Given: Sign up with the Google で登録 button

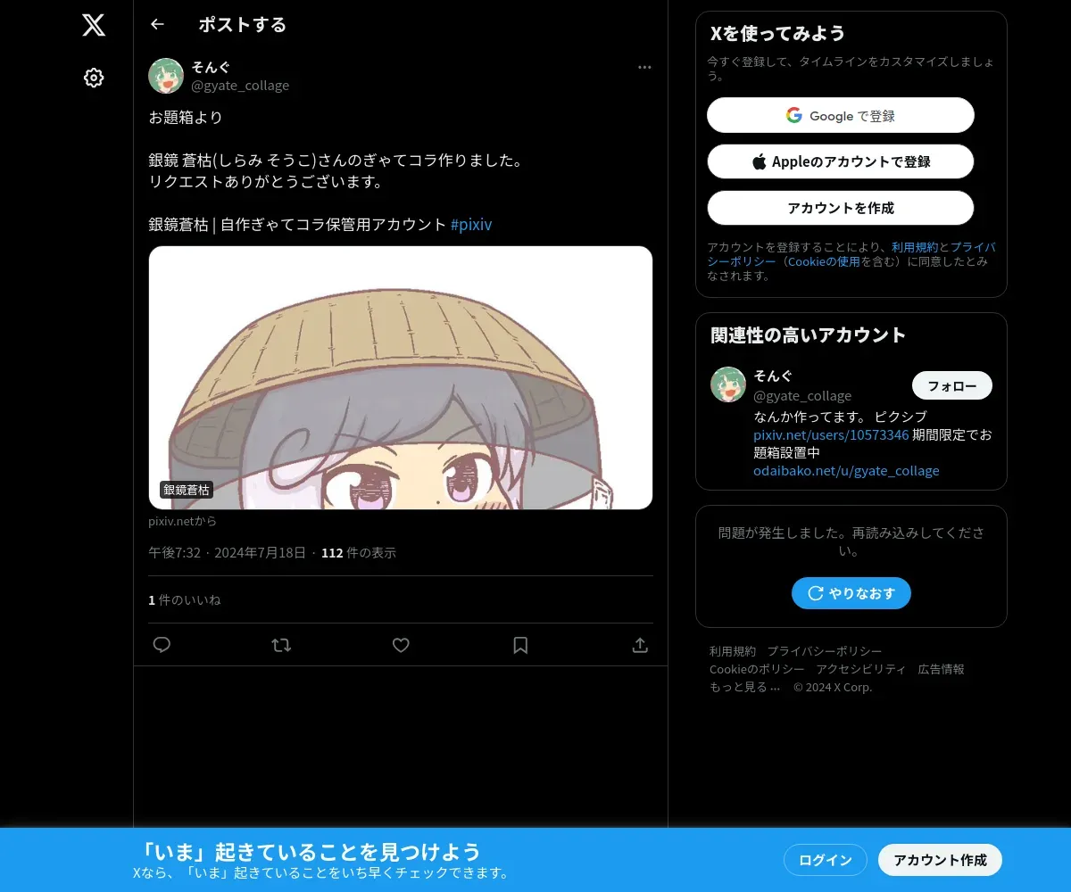Looking at the screenshot, I should tap(841, 115).
